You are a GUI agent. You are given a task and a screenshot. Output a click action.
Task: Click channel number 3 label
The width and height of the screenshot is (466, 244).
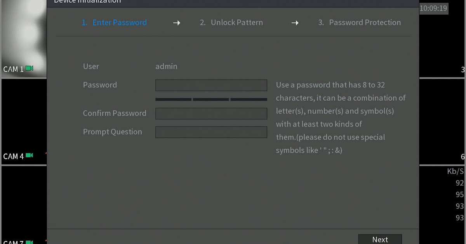click(463, 70)
